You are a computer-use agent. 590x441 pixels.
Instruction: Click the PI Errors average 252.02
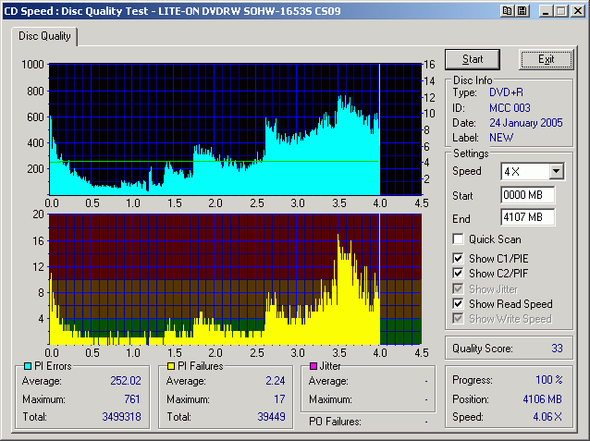(x=126, y=381)
